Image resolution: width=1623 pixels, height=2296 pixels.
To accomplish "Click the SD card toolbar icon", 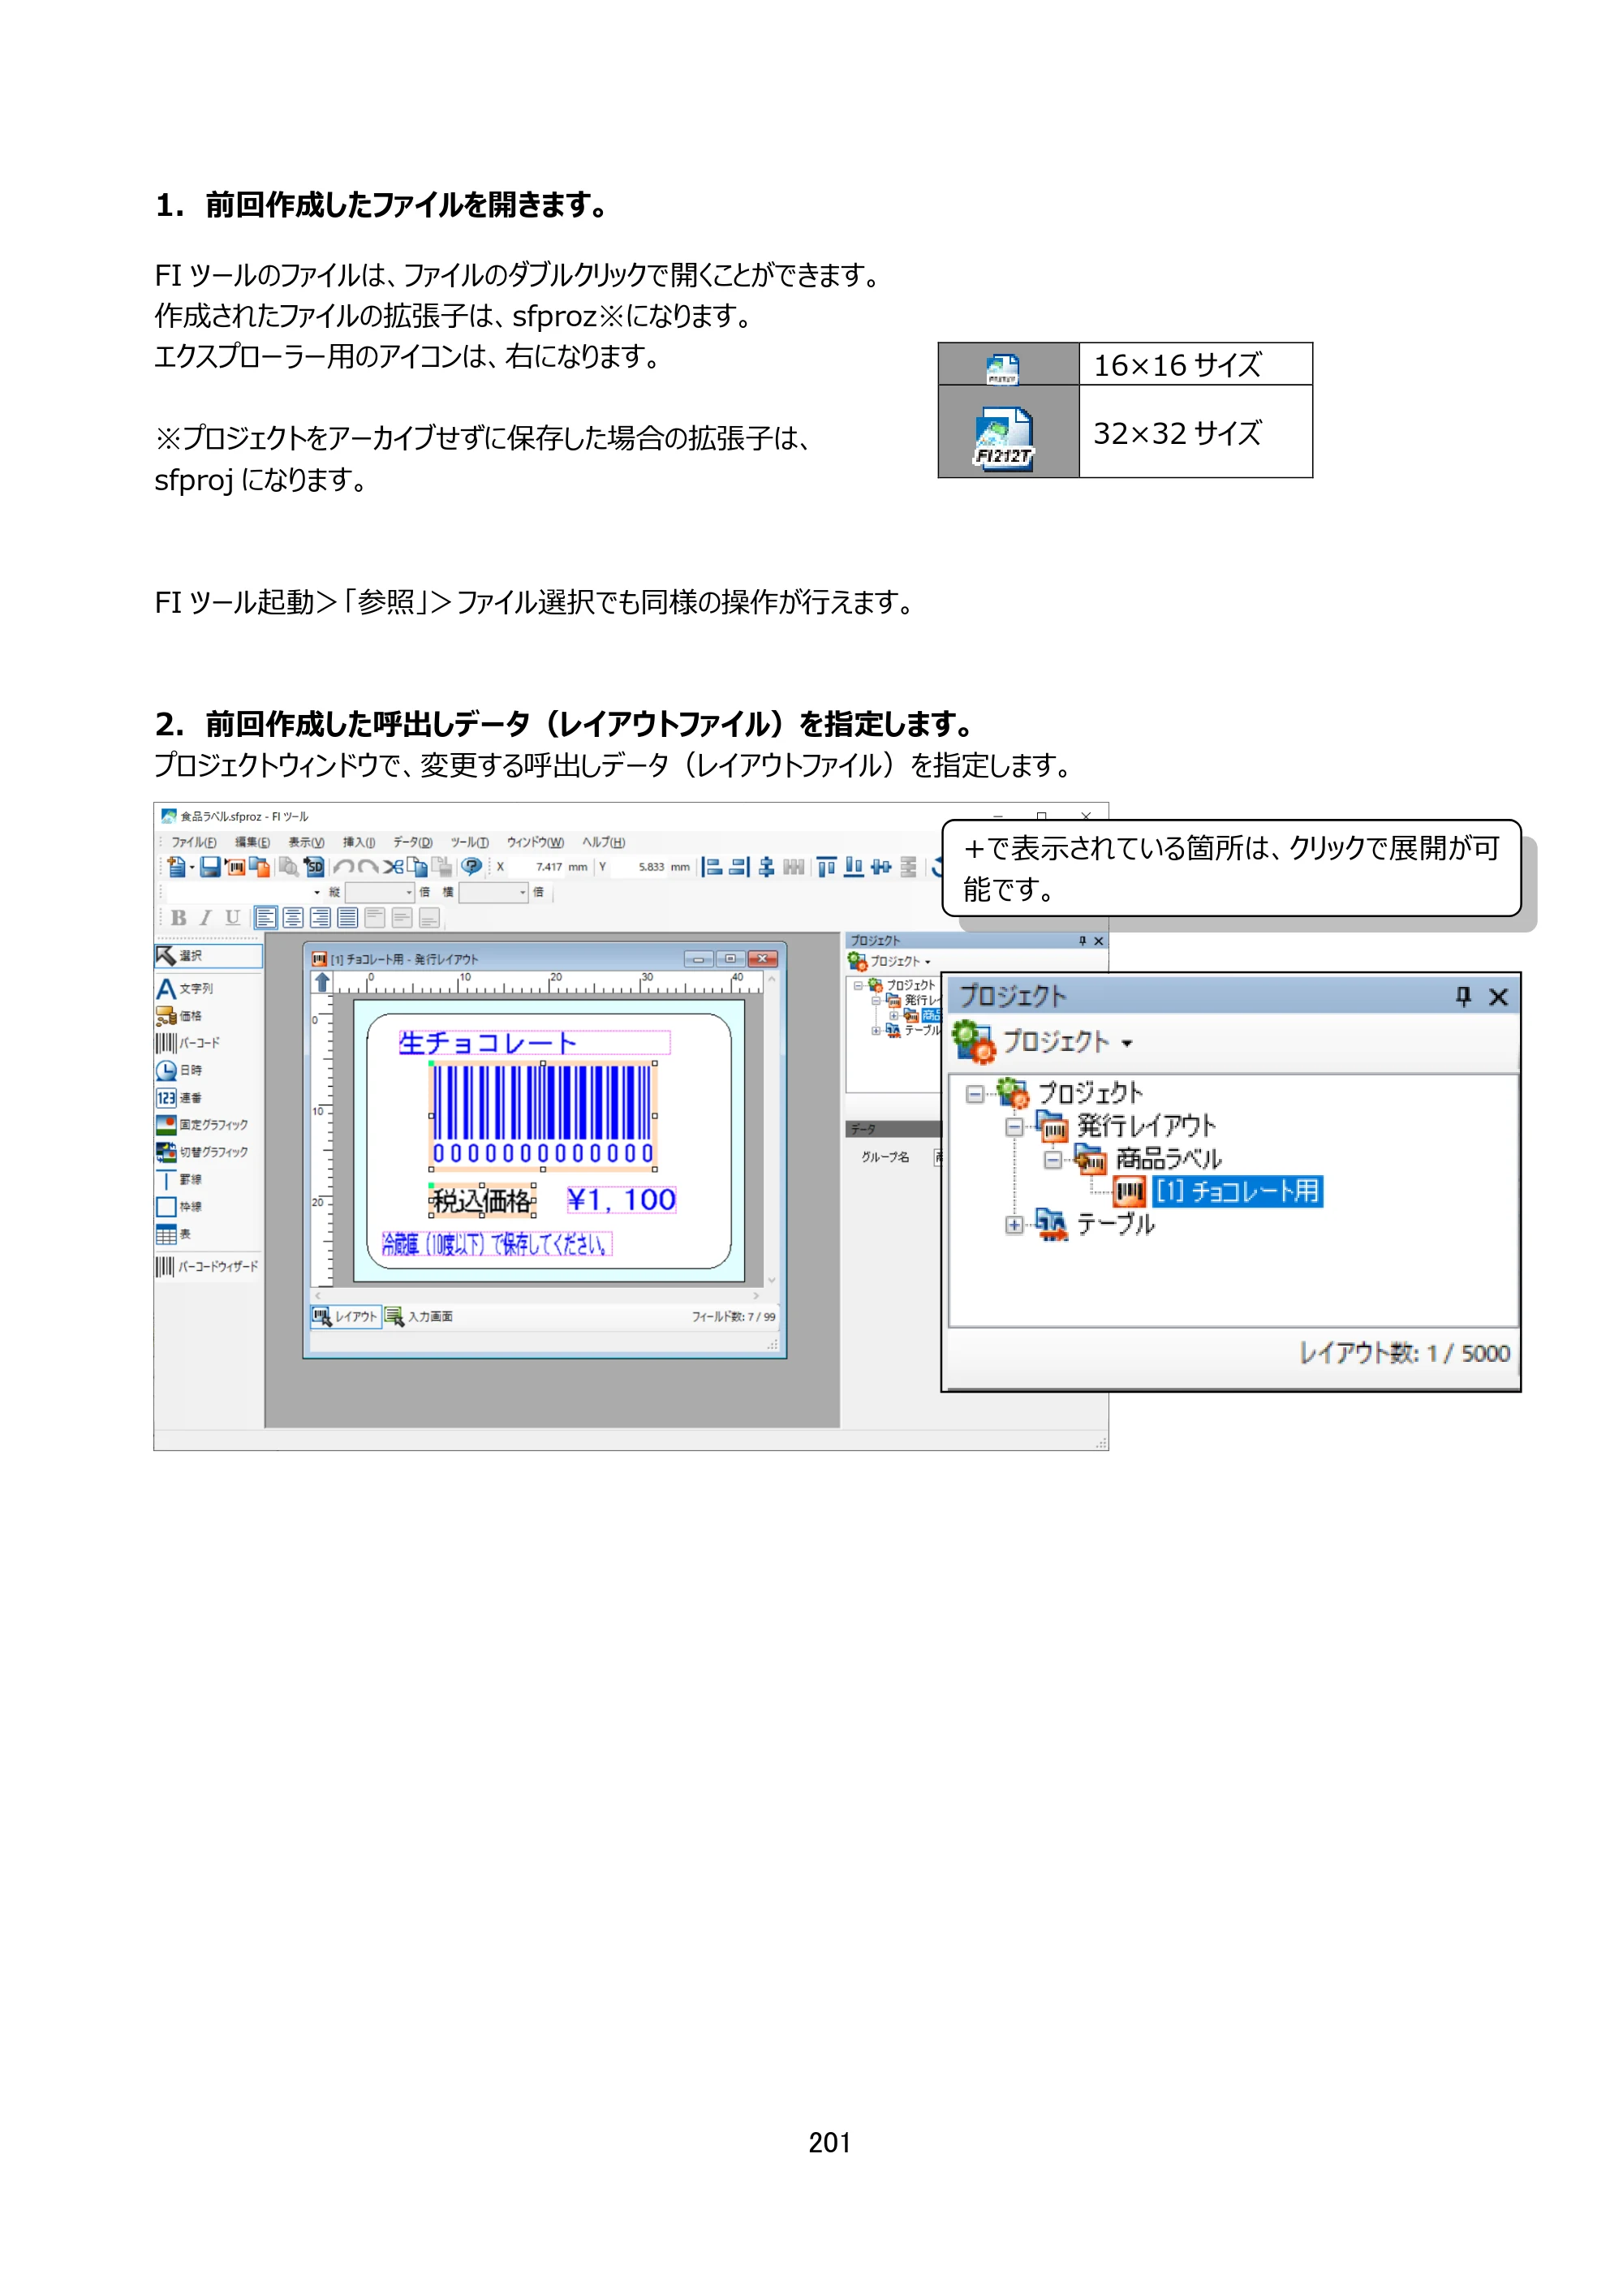I will [314, 867].
